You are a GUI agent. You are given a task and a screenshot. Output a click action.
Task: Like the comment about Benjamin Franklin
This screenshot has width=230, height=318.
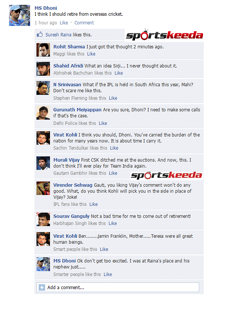point(104,249)
